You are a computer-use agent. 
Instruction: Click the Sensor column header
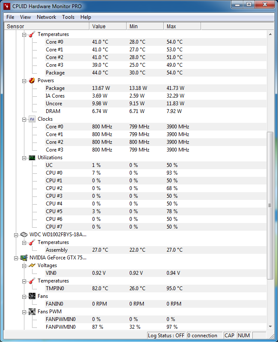coord(47,27)
